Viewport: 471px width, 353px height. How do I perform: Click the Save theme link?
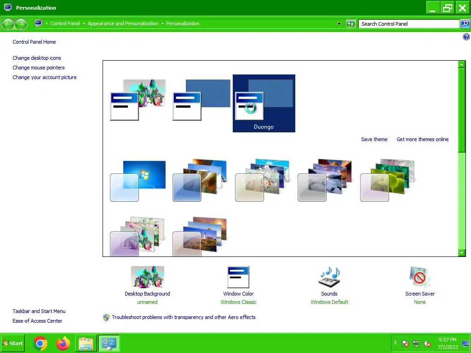tap(374, 139)
